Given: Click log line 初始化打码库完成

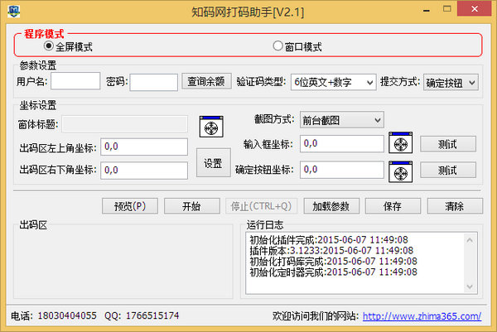Looking at the screenshot, I should (334, 262).
